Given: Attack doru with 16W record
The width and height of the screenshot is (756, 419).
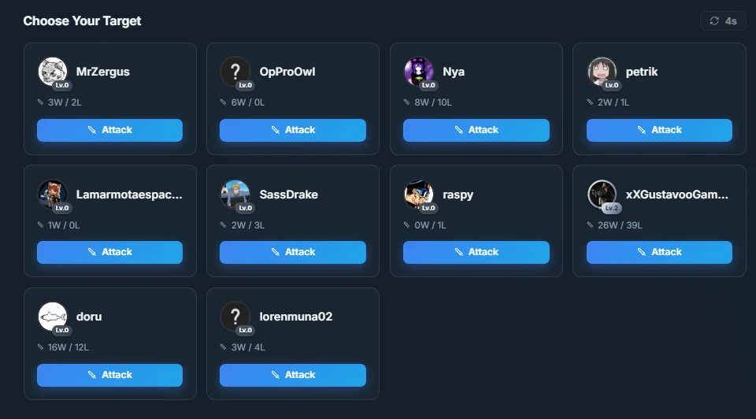Looking at the screenshot, I should pos(110,375).
